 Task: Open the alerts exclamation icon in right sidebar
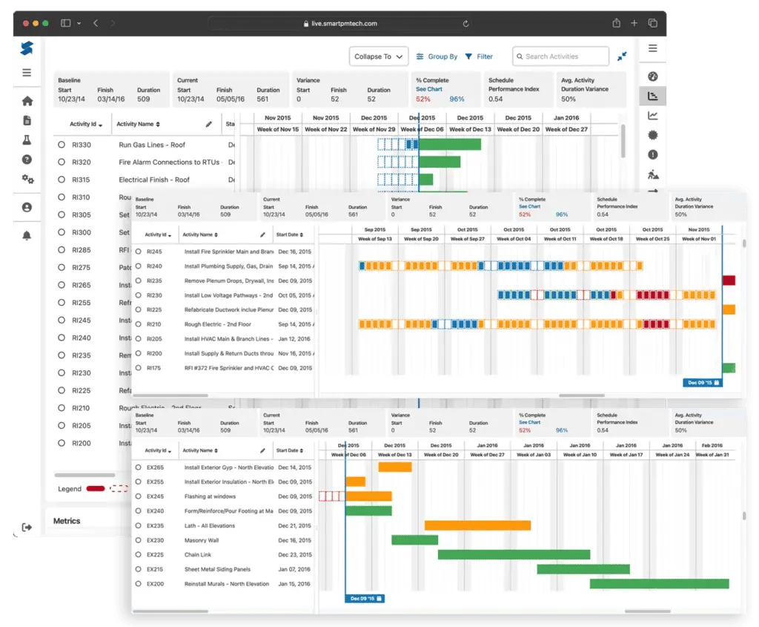coord(653,155)
